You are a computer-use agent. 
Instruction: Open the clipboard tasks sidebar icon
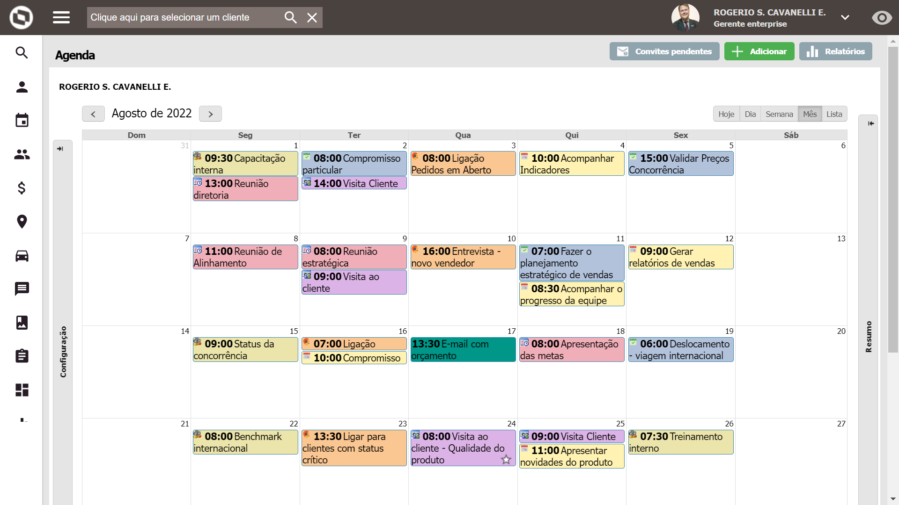[22, 356]
